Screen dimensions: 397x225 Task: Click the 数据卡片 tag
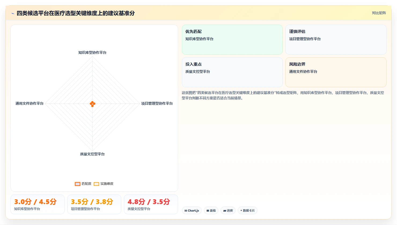pos(248,211)
